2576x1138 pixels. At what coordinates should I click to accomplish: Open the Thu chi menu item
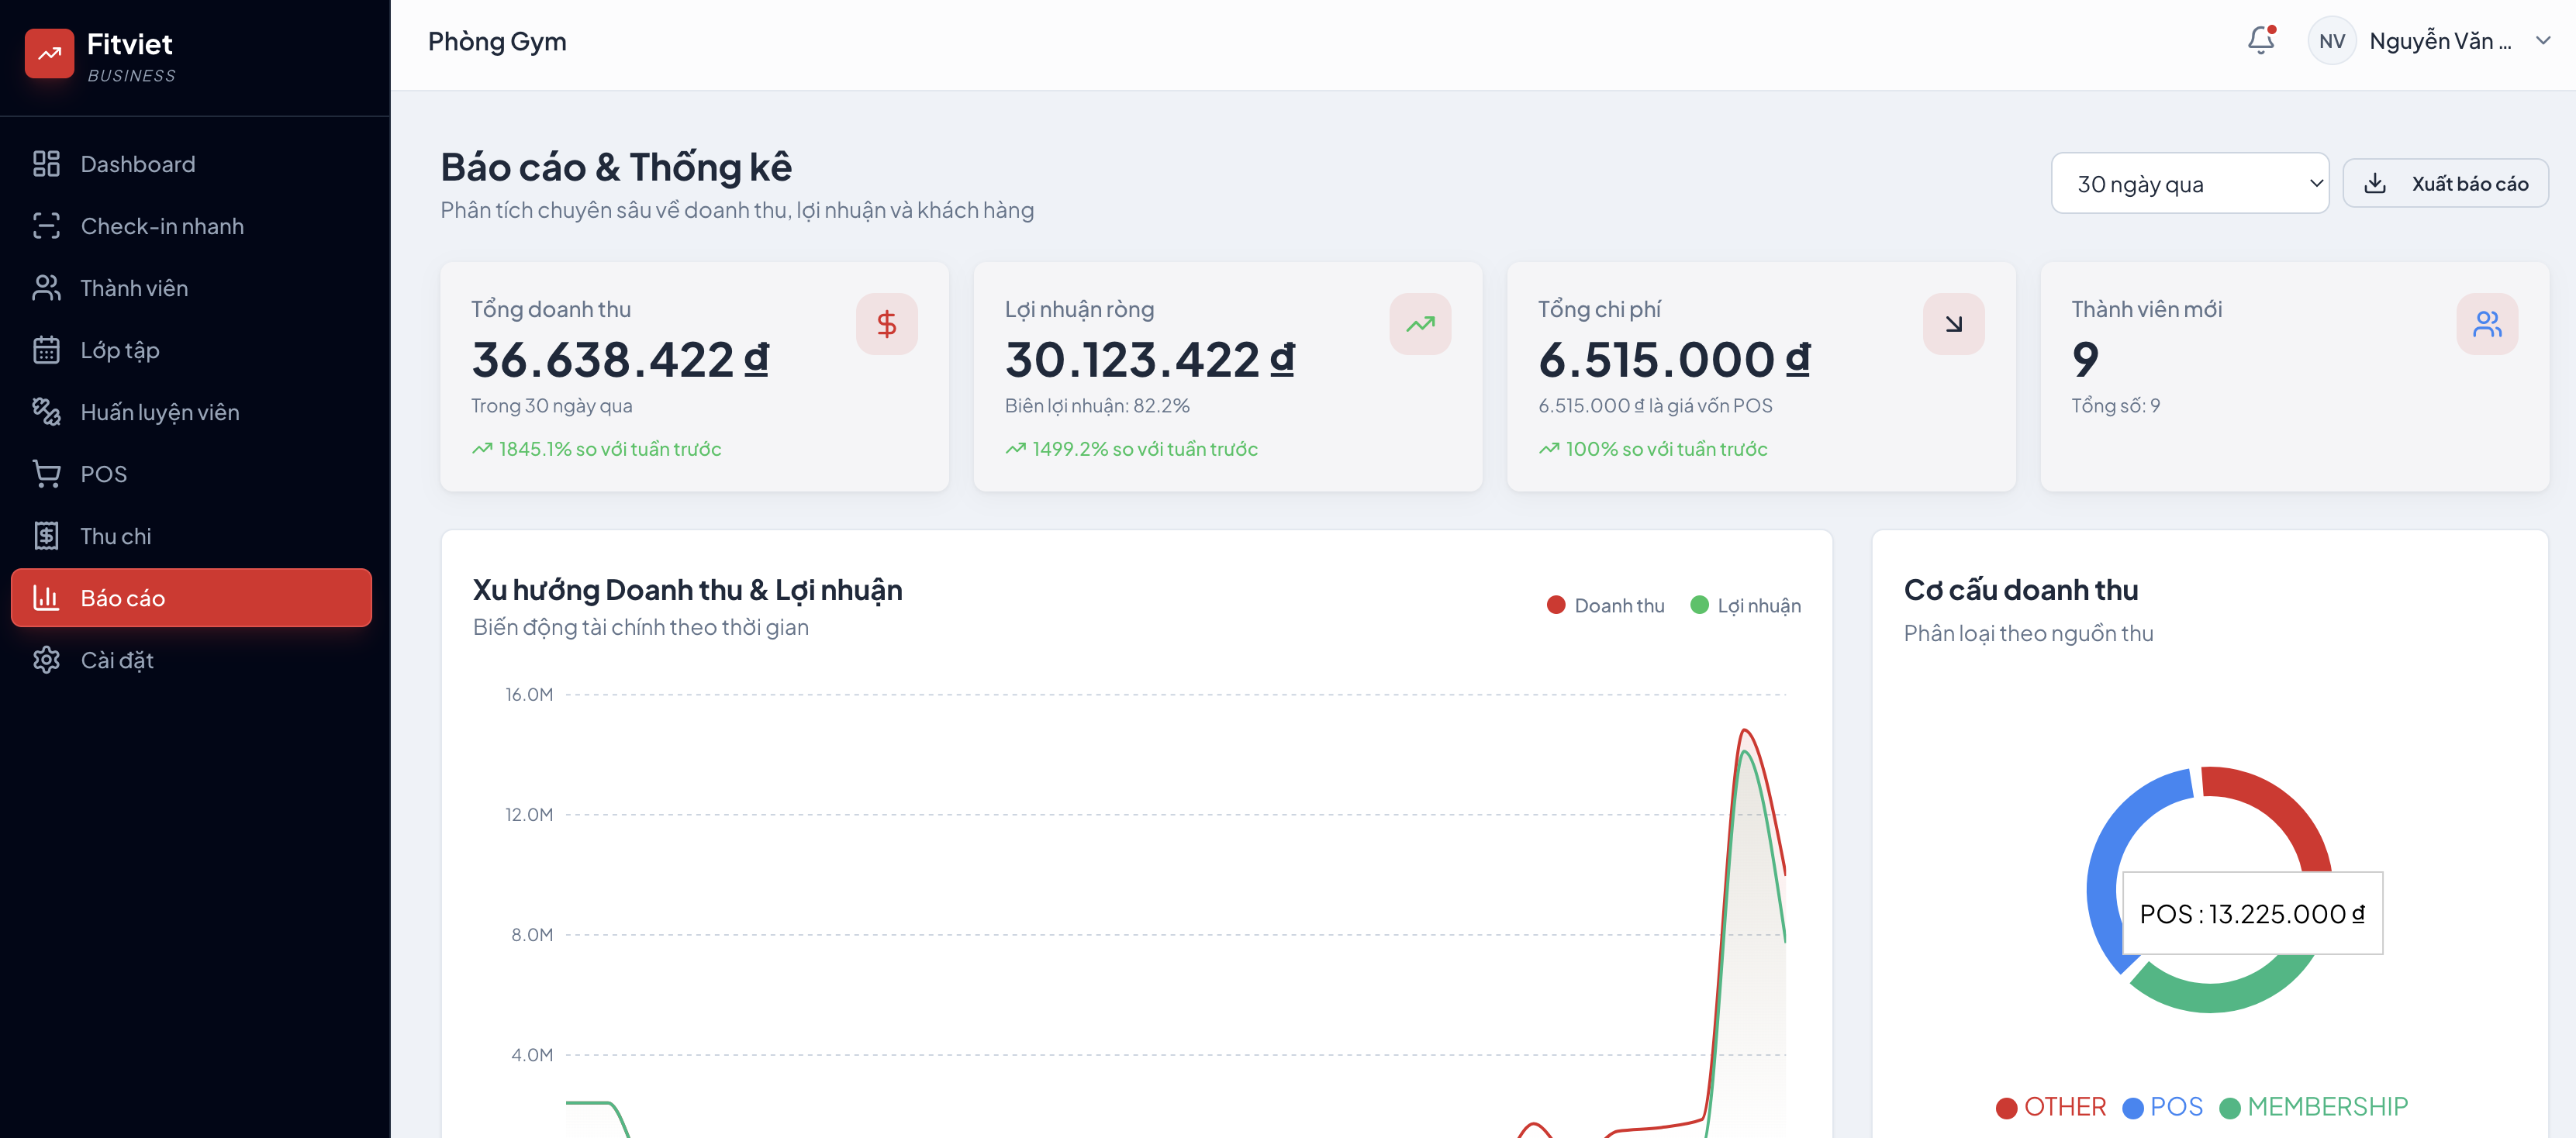(x=115, y=536)
